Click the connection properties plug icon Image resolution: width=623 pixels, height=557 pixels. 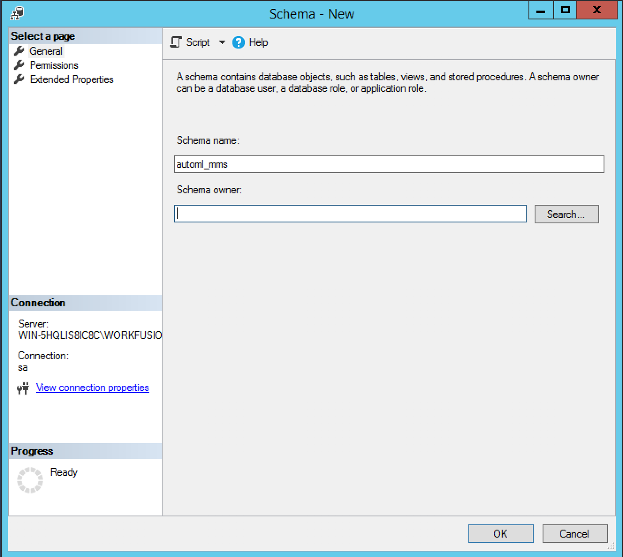click(23, 388)
